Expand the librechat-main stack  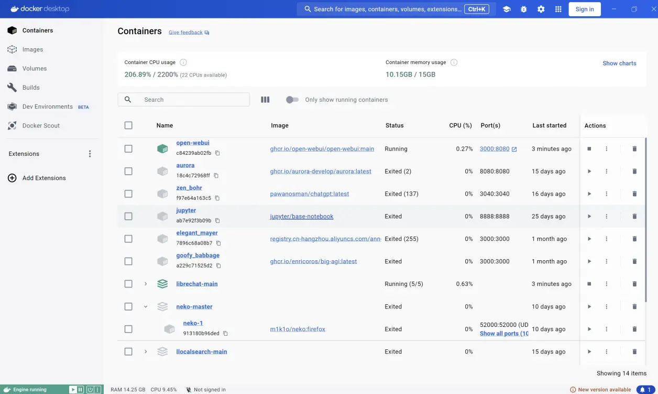coord(146,284)
